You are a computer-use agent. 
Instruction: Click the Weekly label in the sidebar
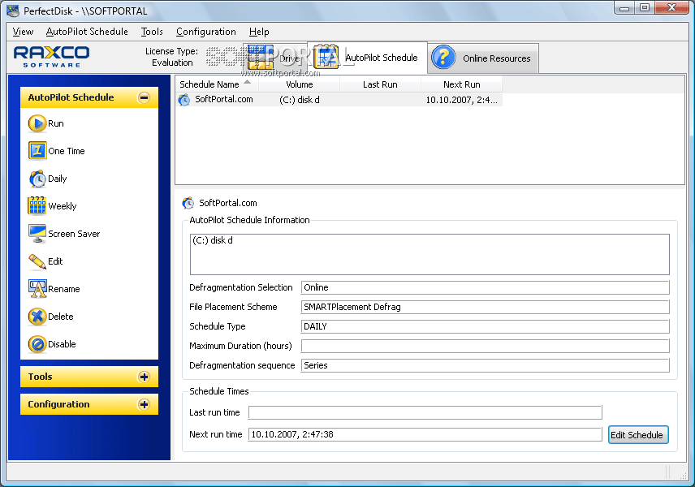(63, 206)
